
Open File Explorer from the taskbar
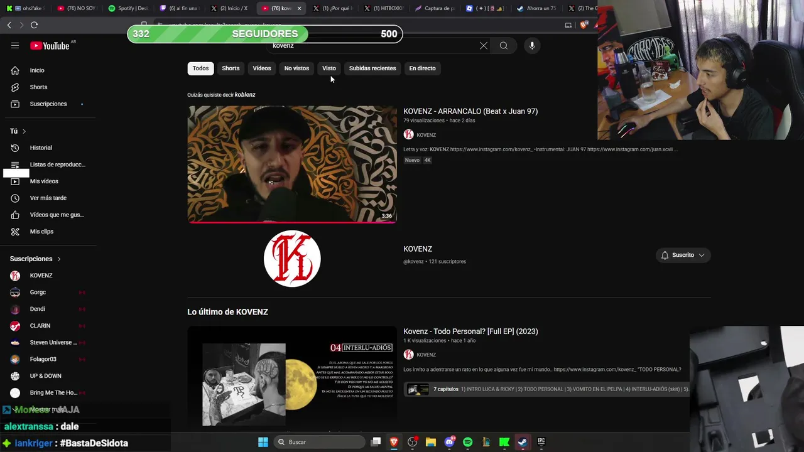pyautogui.click(x=431, y=442)
